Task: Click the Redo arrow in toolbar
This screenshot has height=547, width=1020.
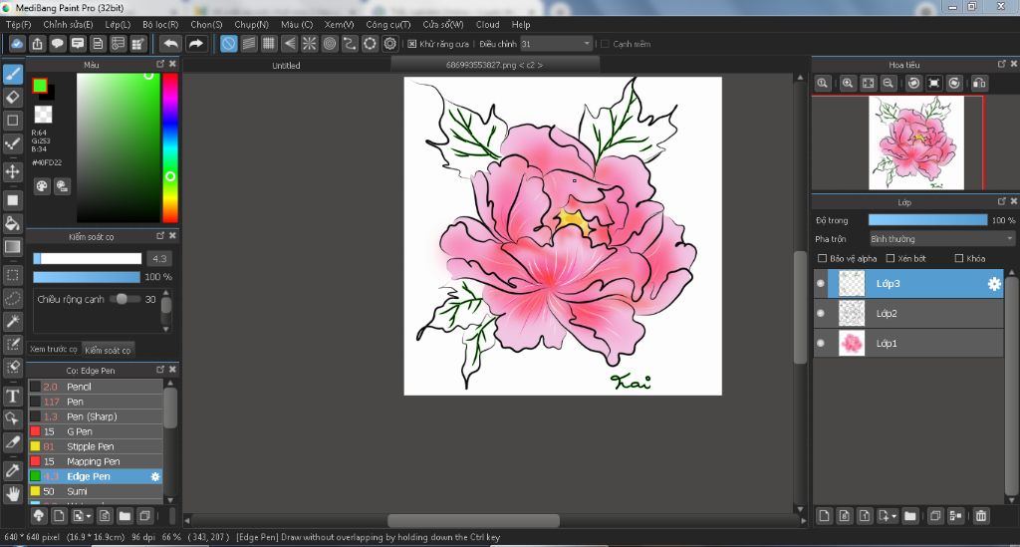Action: [195, 44]
